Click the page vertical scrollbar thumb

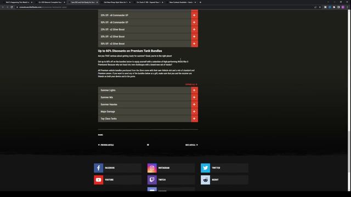pyautogui.click(x=349, y=152)
